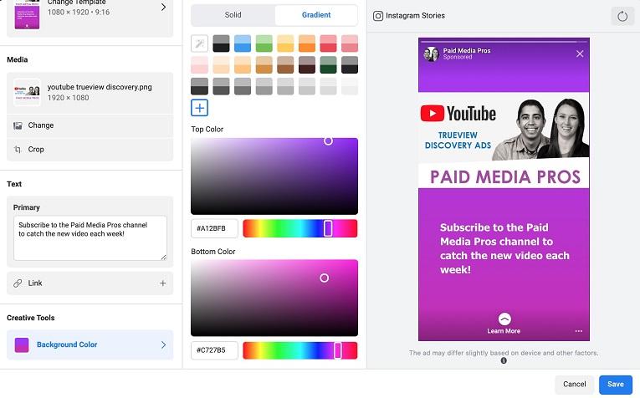Select the red gradient swatch

click(x=328, y=43)
